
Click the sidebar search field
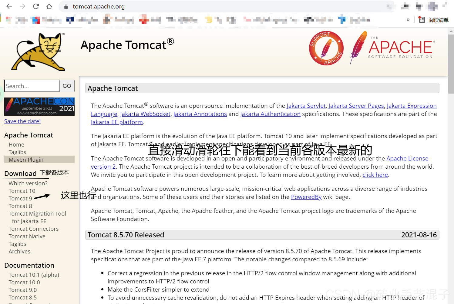(32, 86)
